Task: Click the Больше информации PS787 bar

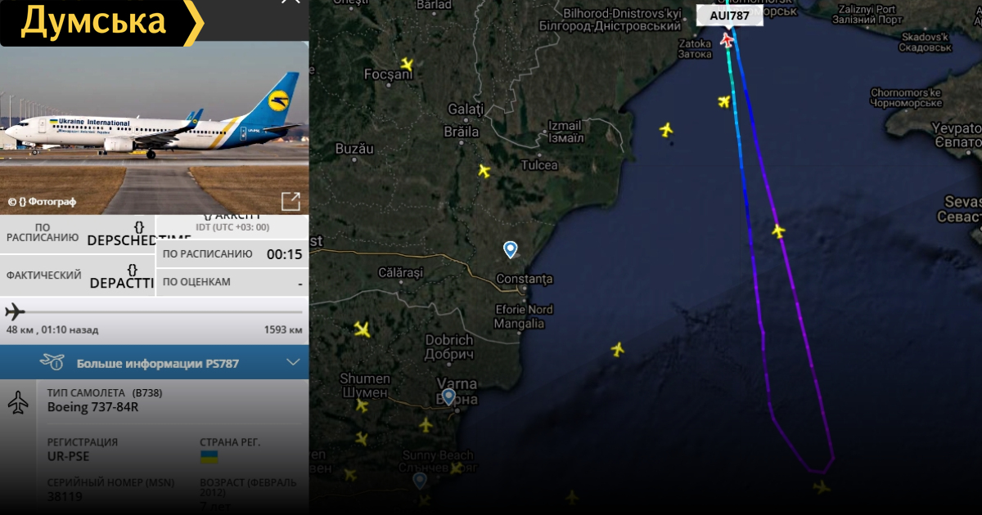Action: pyautogui.click(x=155, y=362)
